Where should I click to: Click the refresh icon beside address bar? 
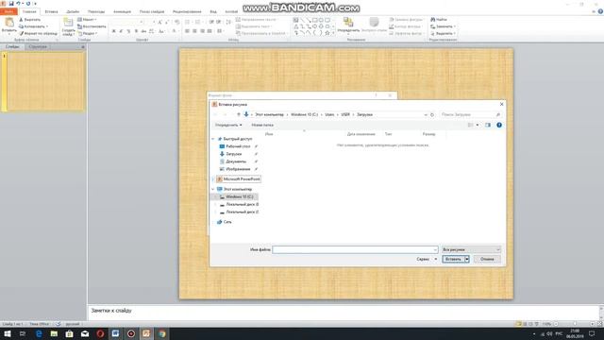pos(432,114)
